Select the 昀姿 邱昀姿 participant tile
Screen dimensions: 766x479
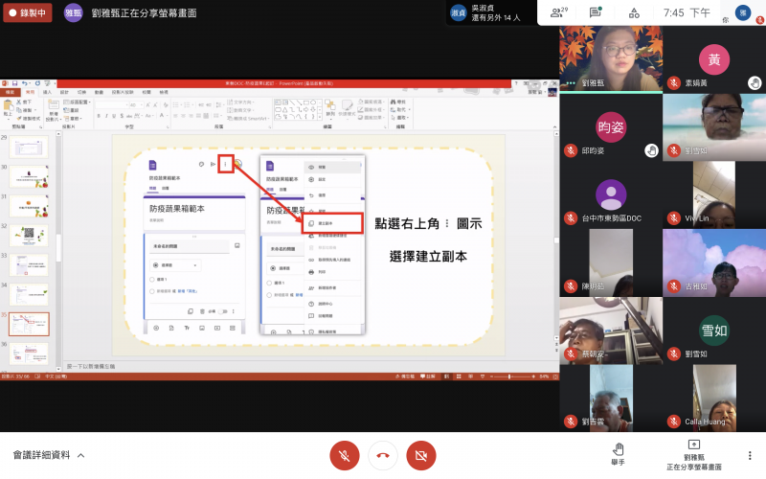[x=611, y=127]
